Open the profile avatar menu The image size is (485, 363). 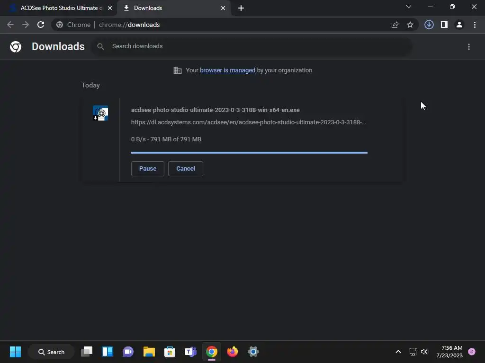click(x=459, y=25)
